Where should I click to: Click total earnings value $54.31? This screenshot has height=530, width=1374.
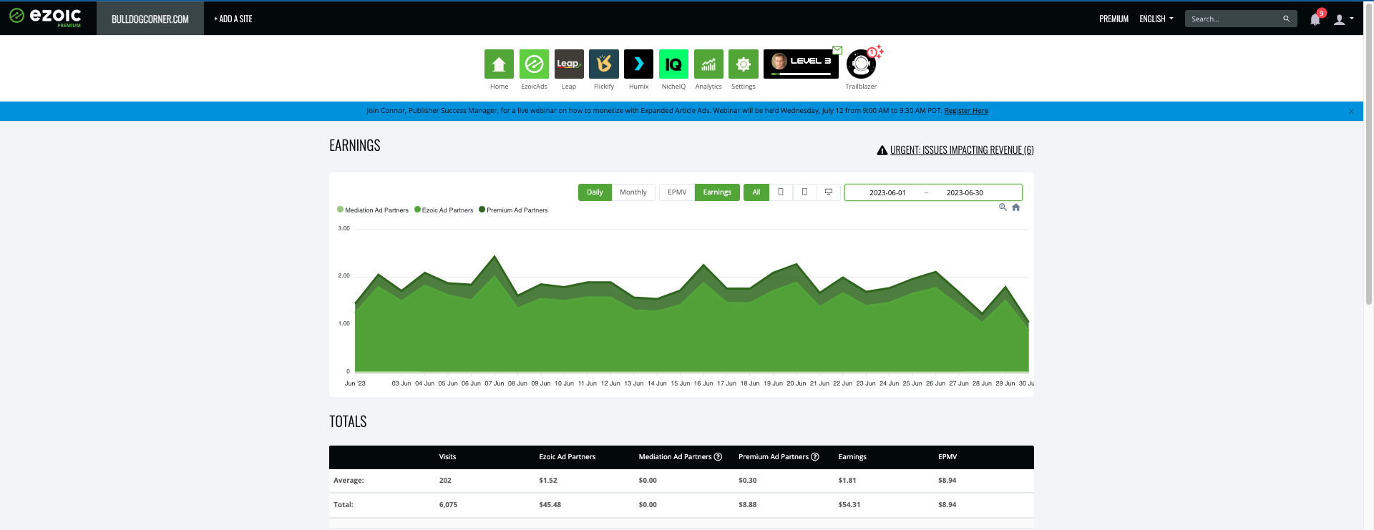(x=849, y=505)
